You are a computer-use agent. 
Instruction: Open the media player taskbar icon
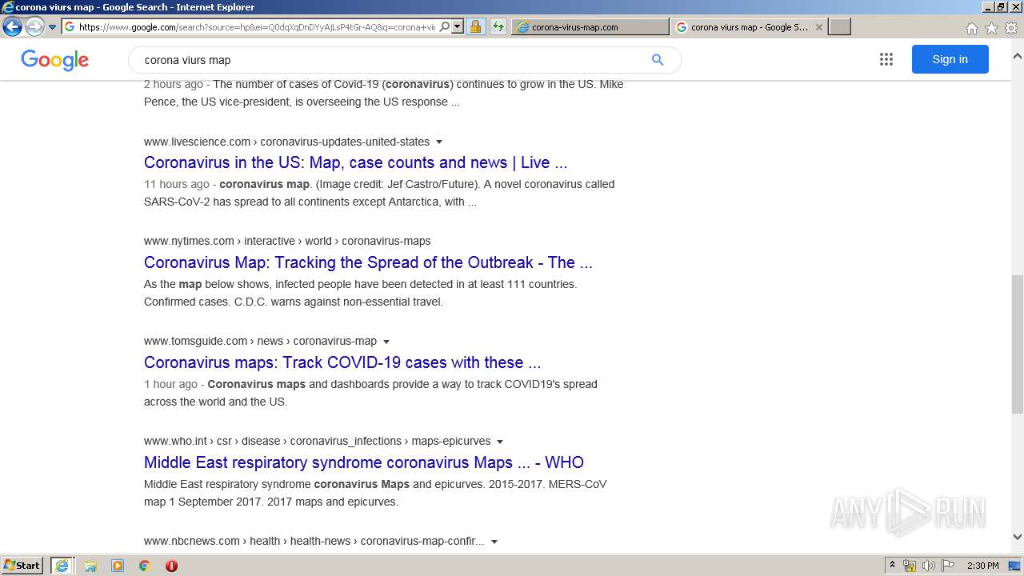click(118, 566)
